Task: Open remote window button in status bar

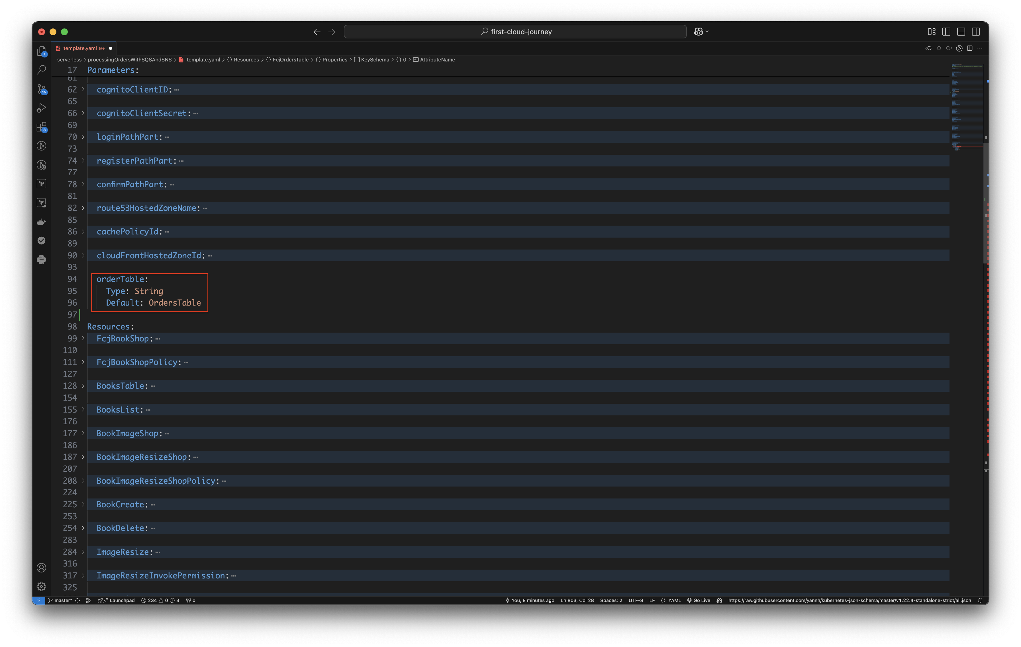Action: pyautogui.click(x=38, y=600)
